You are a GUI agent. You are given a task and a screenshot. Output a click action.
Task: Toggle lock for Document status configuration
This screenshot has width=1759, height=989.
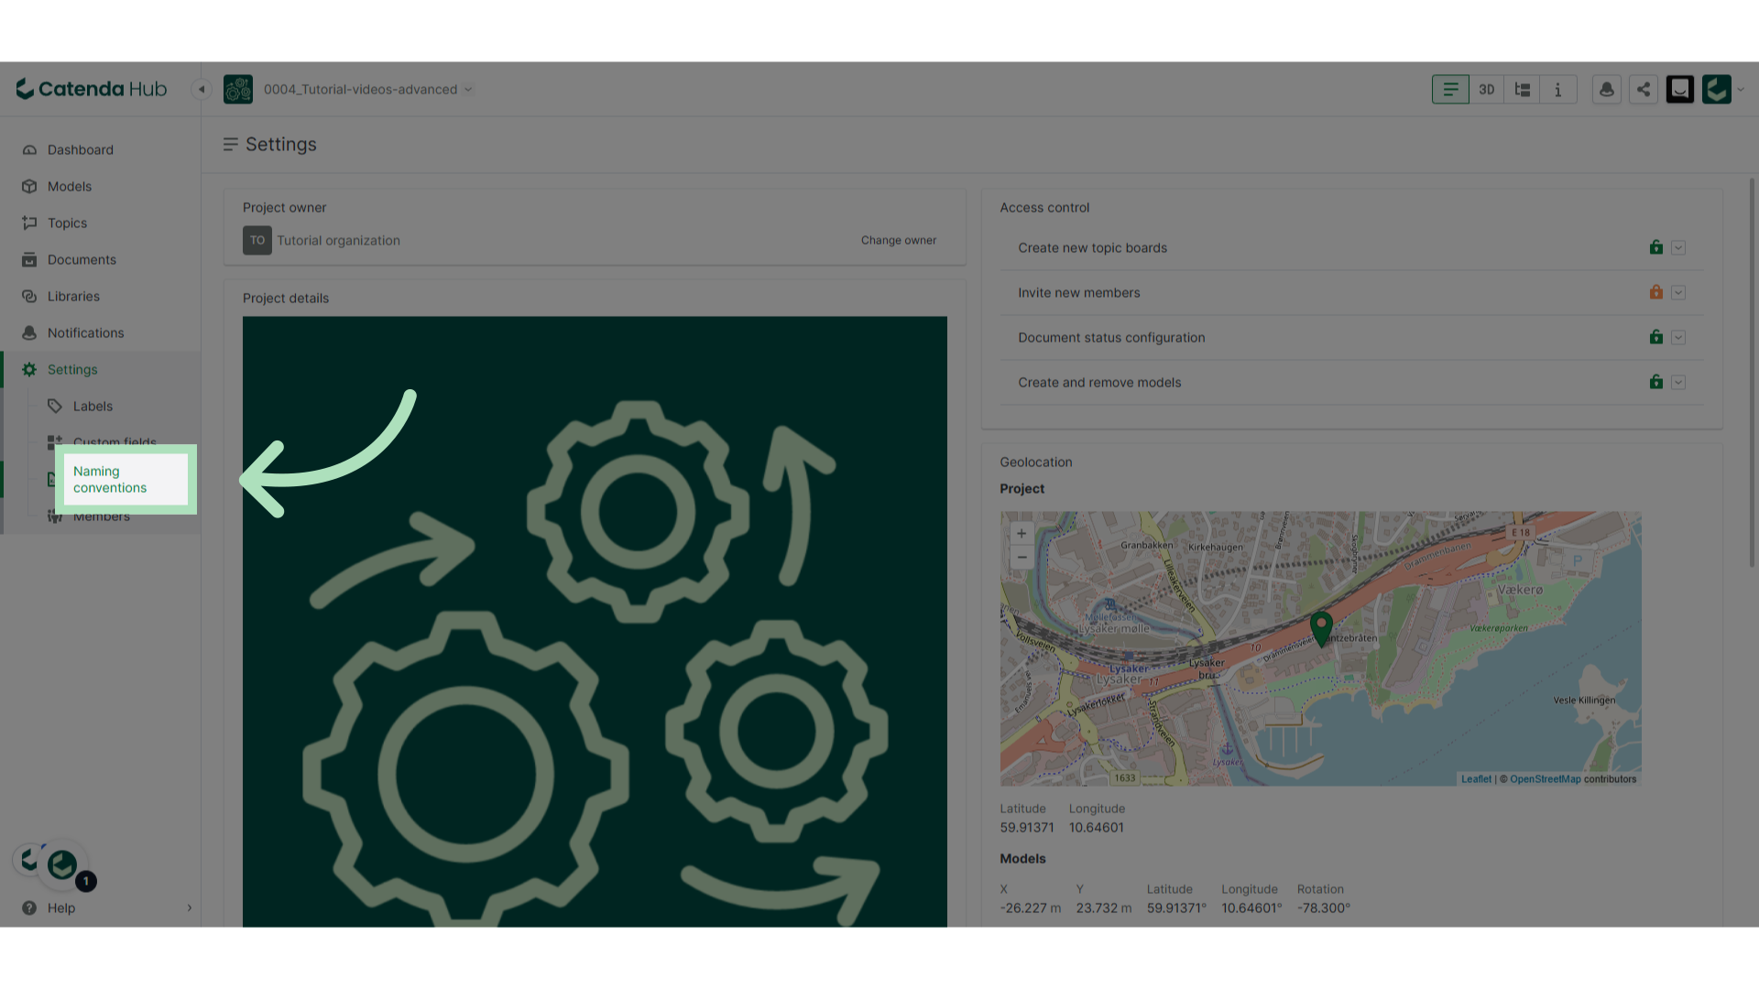[x=1656, y=337]
